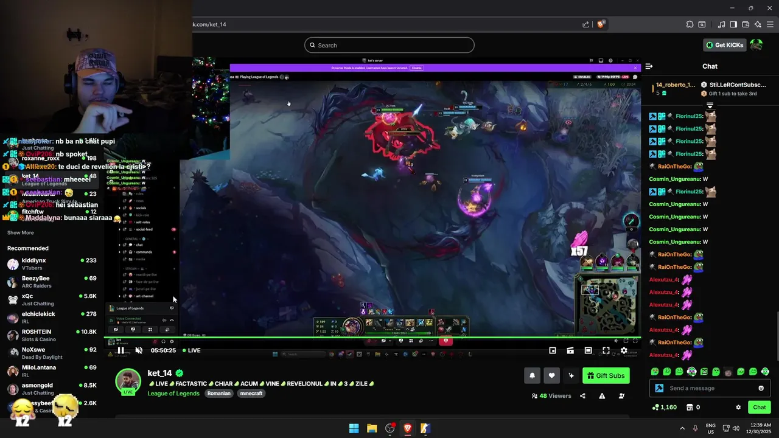Unmute the stream player volume
Screen dimensions: 779x438
139,350
